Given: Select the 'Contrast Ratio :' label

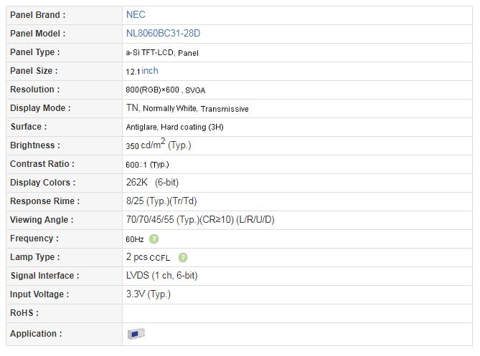Looking at the screenshot, I should [42, 164].
